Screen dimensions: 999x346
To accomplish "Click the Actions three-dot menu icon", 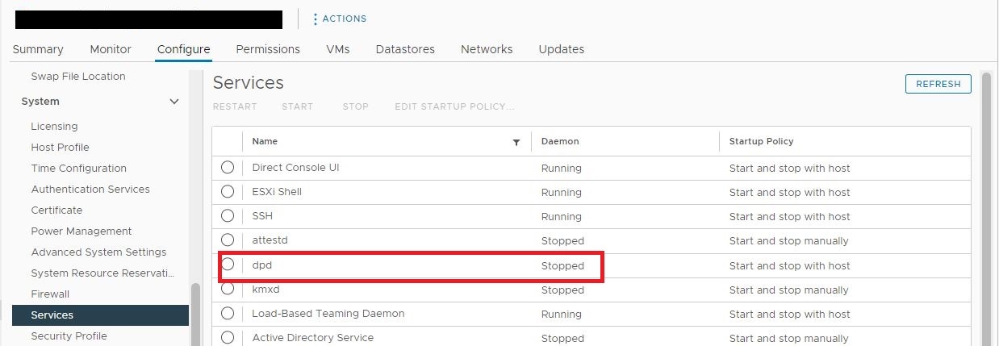I will coord(316,19).
